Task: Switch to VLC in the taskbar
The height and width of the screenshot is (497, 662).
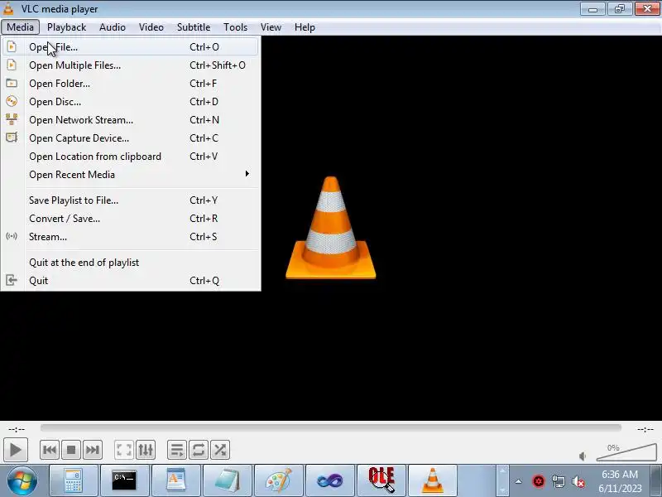Action: click(432, 481)
